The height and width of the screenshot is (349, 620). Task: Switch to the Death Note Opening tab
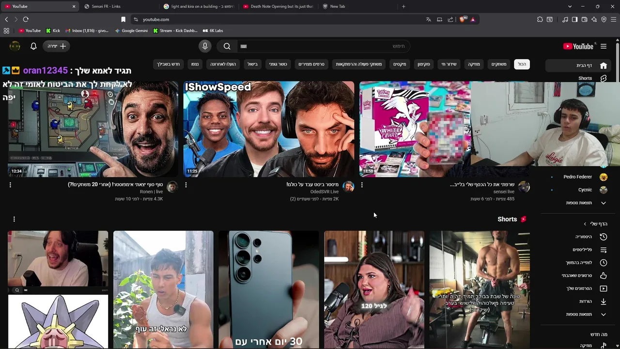(278, 6)
